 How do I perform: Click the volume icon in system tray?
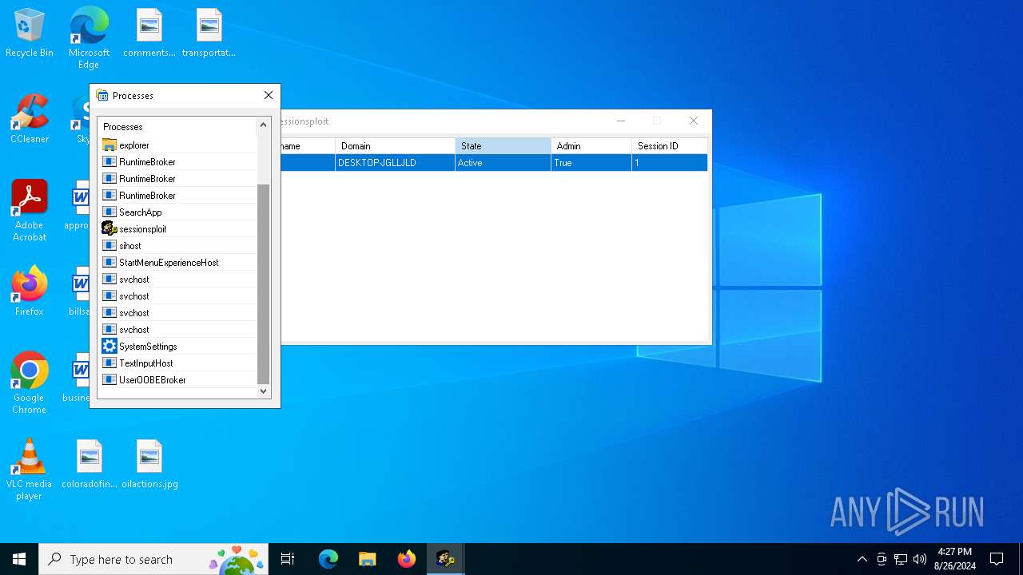[920, 559]
